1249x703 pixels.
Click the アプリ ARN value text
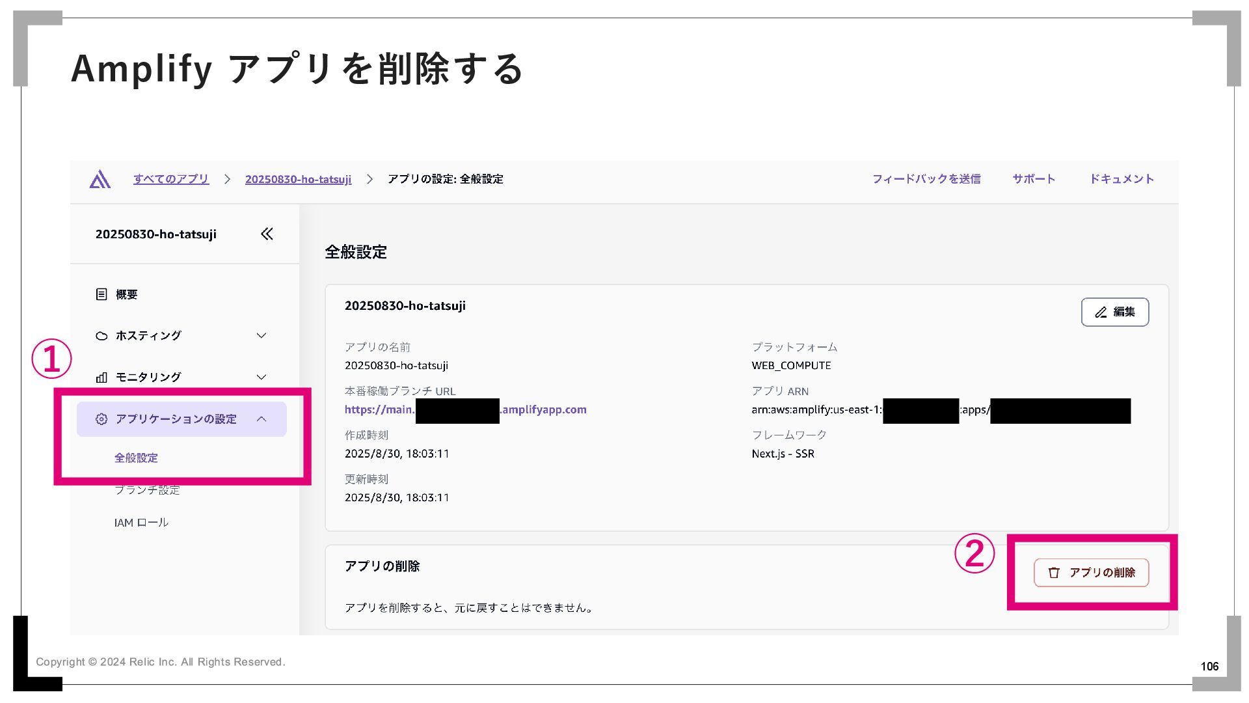941,410
